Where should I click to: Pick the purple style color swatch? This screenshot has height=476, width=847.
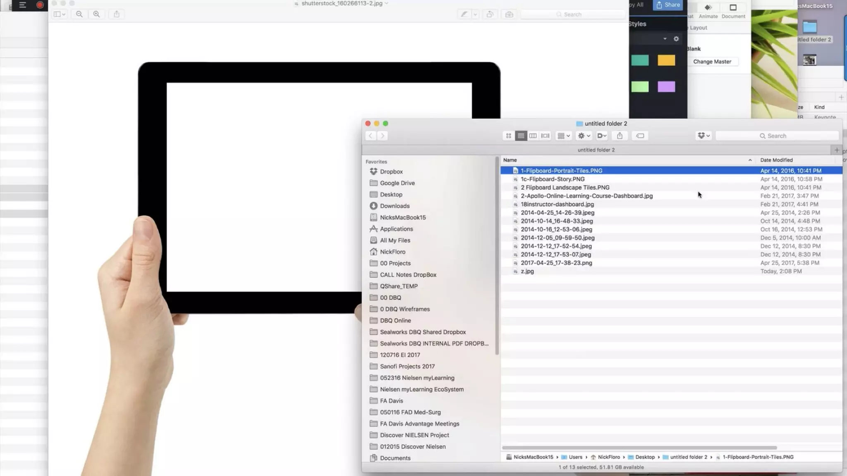coord(666,87)
